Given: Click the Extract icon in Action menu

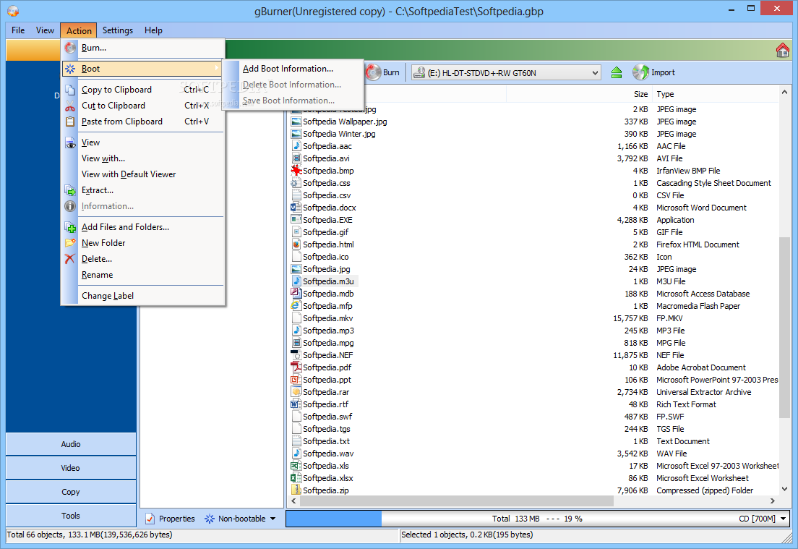Looking at the screenshot, I should (70, 190).
